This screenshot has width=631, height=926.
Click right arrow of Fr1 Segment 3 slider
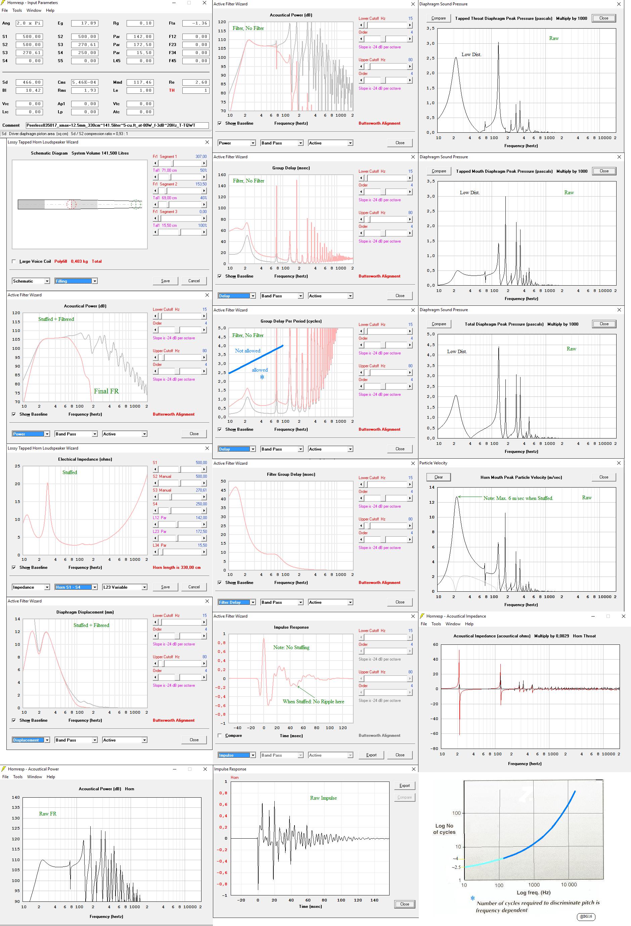205,218
